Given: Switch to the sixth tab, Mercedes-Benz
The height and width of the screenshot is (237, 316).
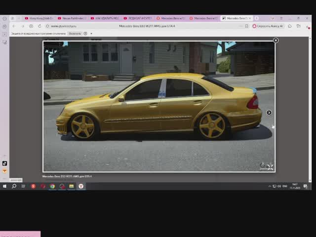Looking at the screenshot, I should 204,18.
